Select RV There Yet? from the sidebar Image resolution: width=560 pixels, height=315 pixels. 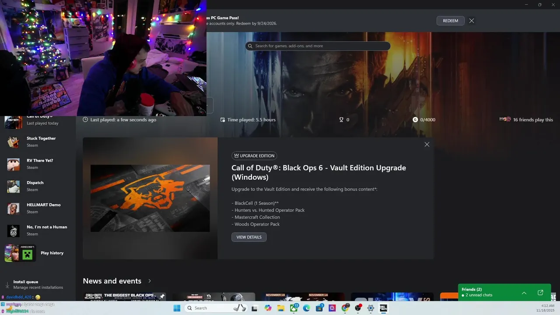point(38,164)
